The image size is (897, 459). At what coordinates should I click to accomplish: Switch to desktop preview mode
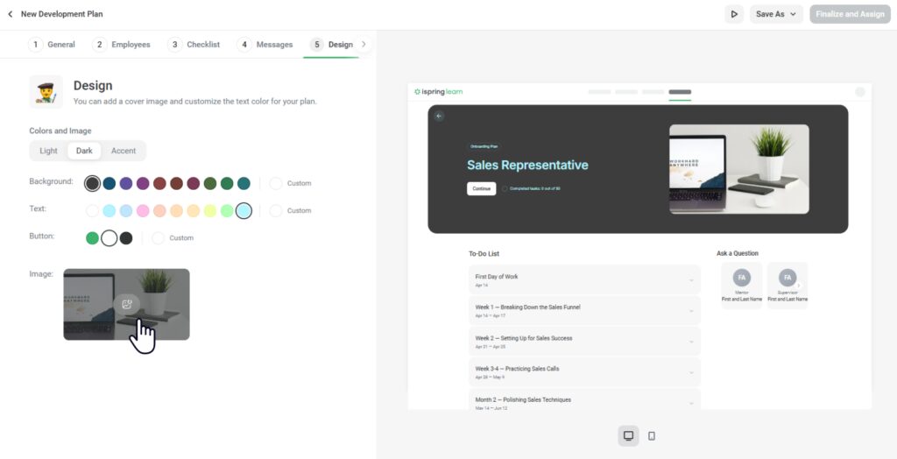tap(628, 435)
